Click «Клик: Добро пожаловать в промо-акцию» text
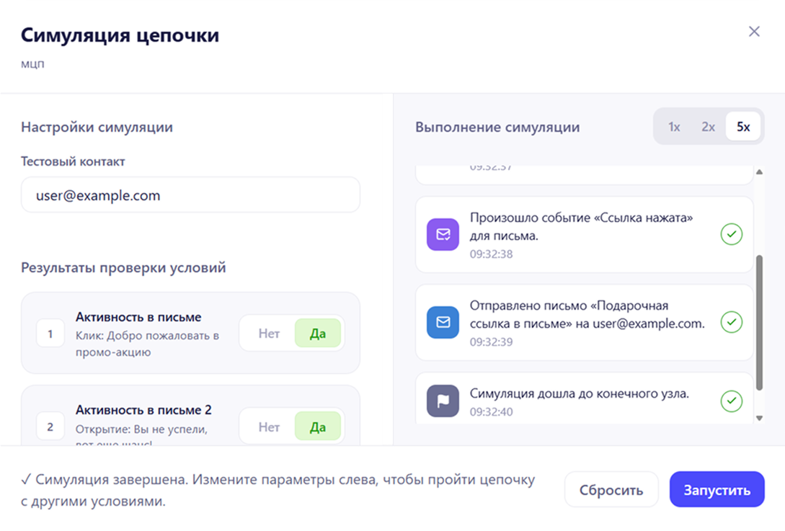The image size is (785, 531). coord(147,344)
